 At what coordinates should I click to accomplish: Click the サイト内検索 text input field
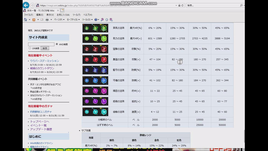pos(41,44)
